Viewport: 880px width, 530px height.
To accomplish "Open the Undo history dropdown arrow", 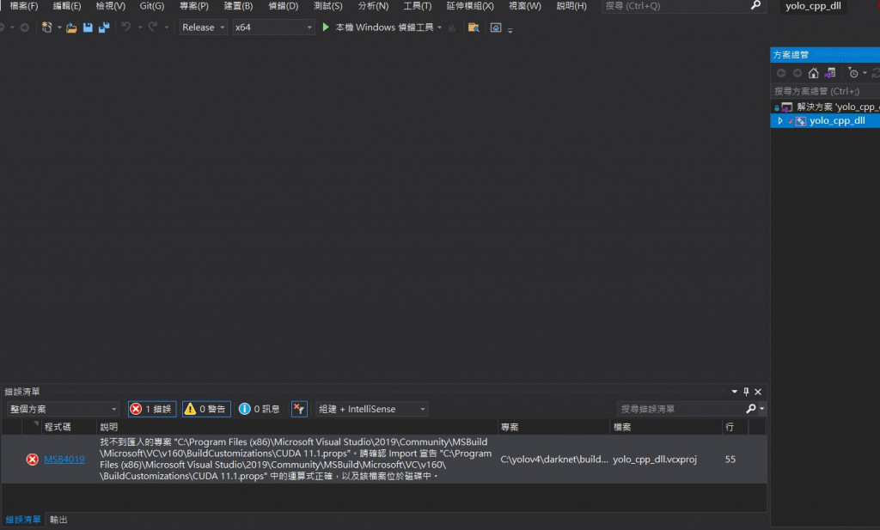I will coord(140,27).
